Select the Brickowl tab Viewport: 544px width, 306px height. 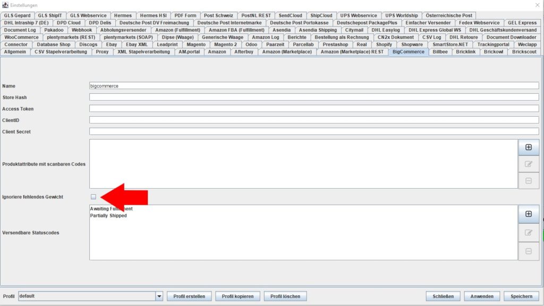tap(494, 51)
